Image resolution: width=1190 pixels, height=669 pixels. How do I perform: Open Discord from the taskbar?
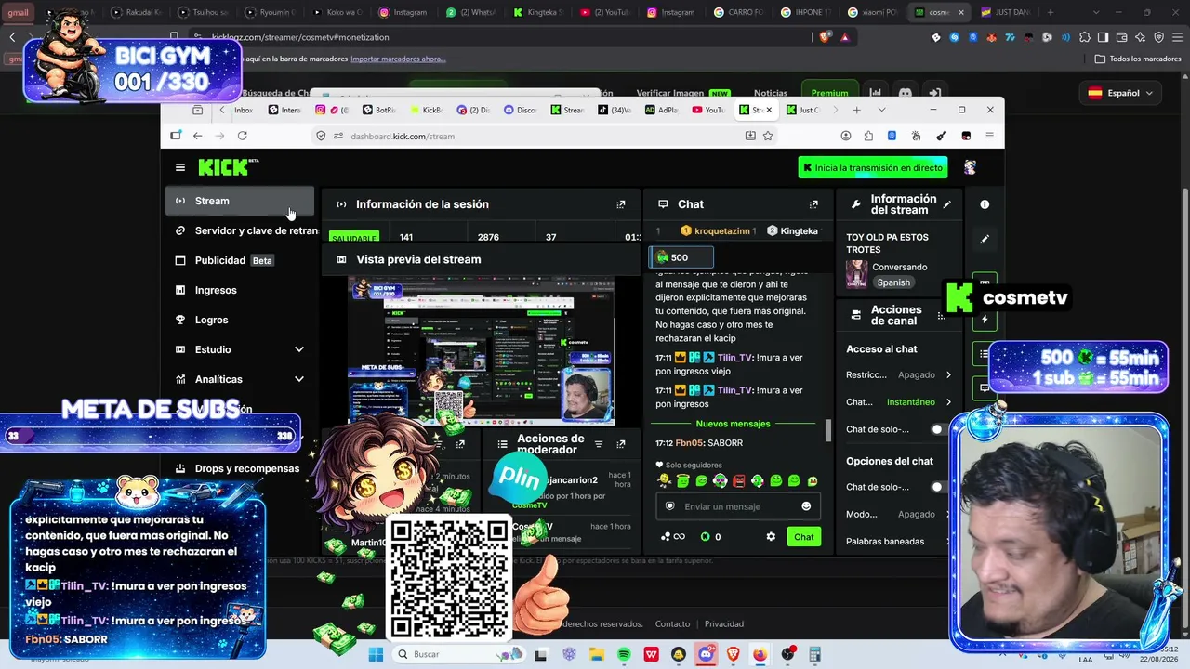tap(706, 655)
